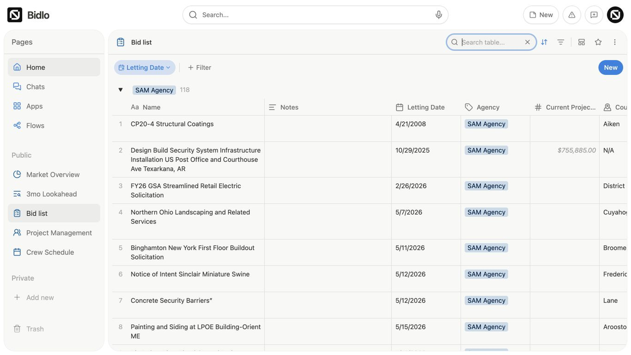Image resolution: width=631 pixels, height=355 pixels.
Task: Click the plus icon beside Add new
Action: click(x=17, y=297)
